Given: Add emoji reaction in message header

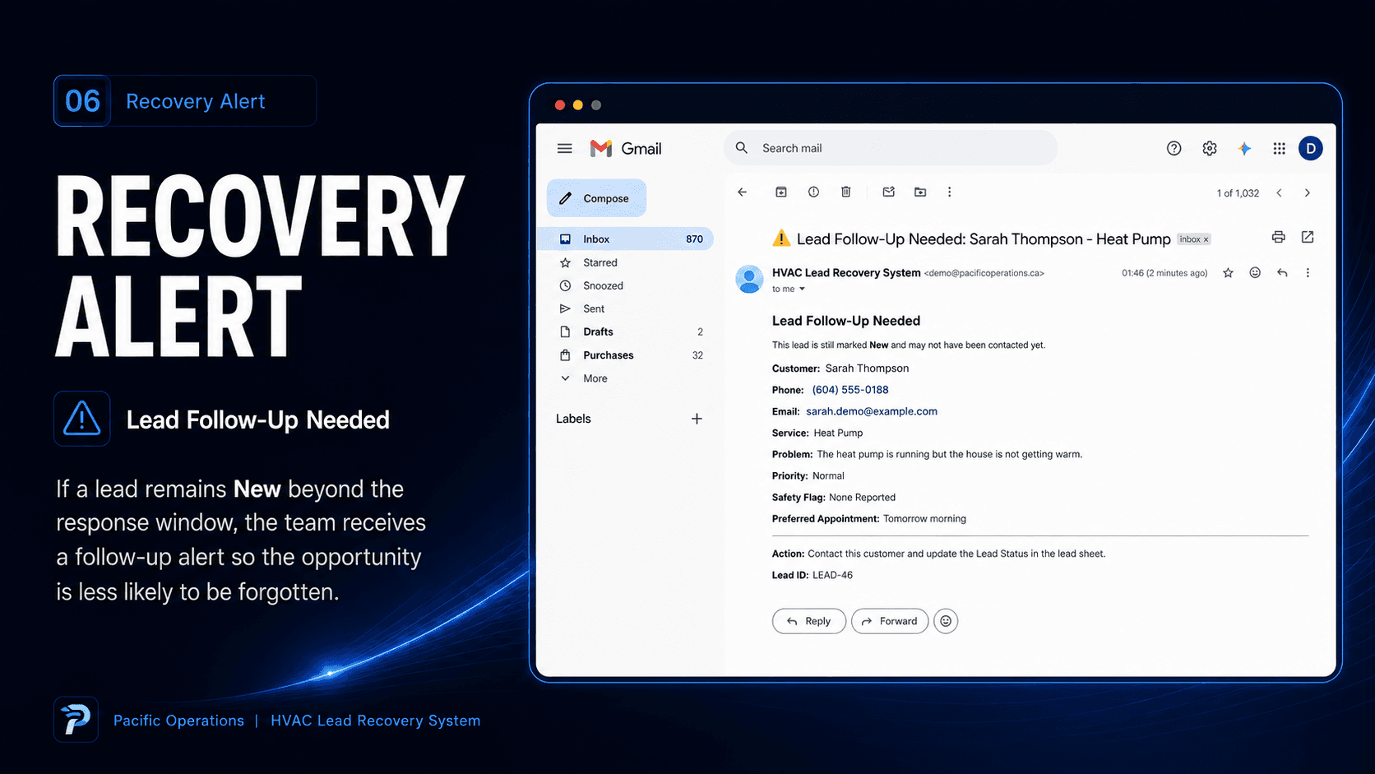Looking at the screenshot, I should [x=1255, y=273].
